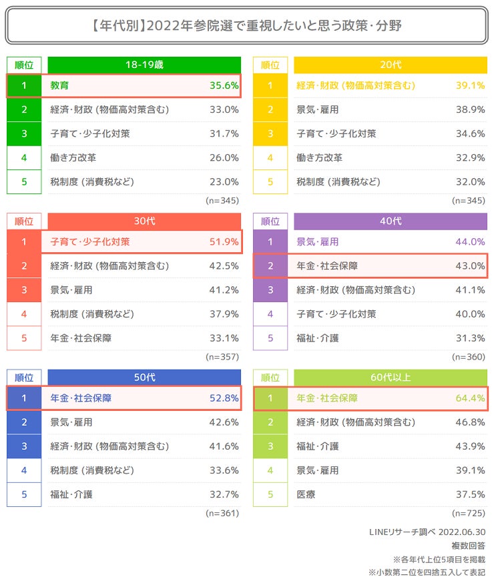Select the yellow 20代 header

390,65
